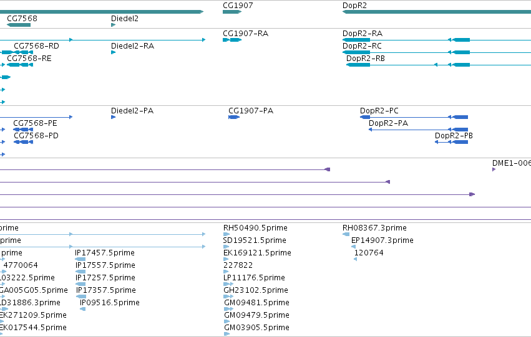Select EST IP17457.5prime

tap(105, 253)
